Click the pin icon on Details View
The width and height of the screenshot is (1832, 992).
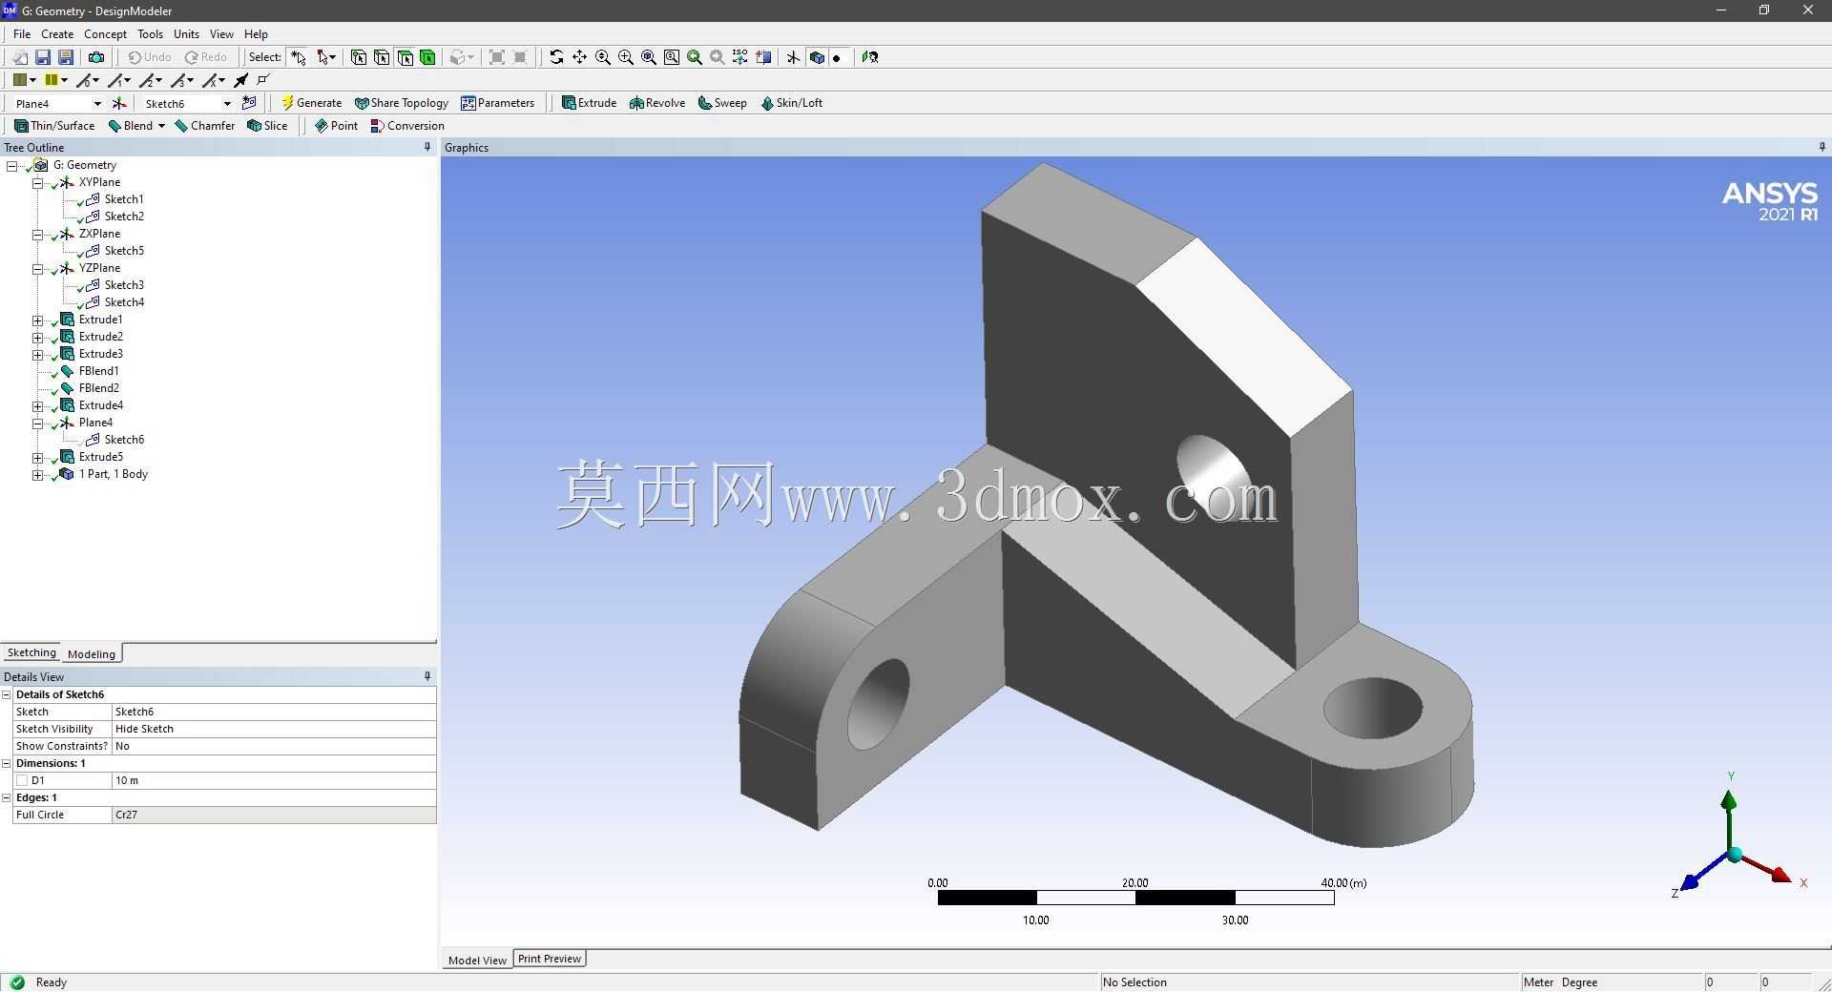pyautogui.click(x=427, y=676)
